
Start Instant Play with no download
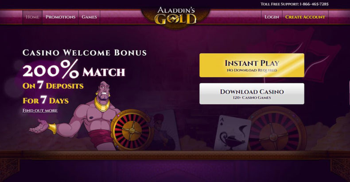tap(252, 65)
